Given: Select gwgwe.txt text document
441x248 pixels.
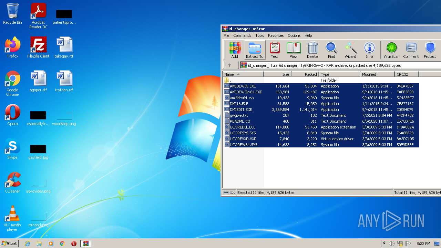Looking at the screenshot, I should [x=320, y=115].
